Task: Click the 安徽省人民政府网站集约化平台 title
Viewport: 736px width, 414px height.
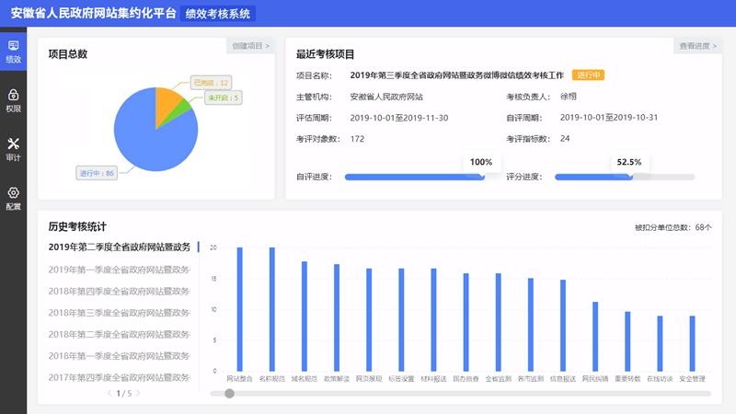Action: (x=94, y=13)
